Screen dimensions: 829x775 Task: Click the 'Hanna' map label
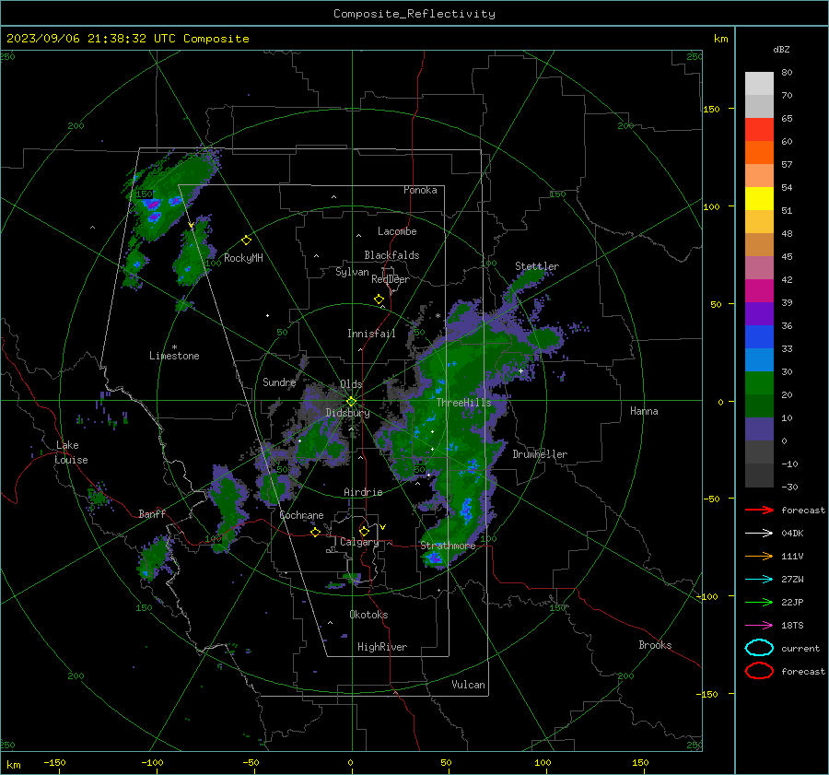point(644,411)
